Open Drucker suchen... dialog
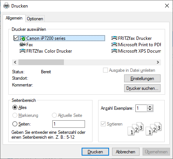173x159 pixels. (142, 88)
